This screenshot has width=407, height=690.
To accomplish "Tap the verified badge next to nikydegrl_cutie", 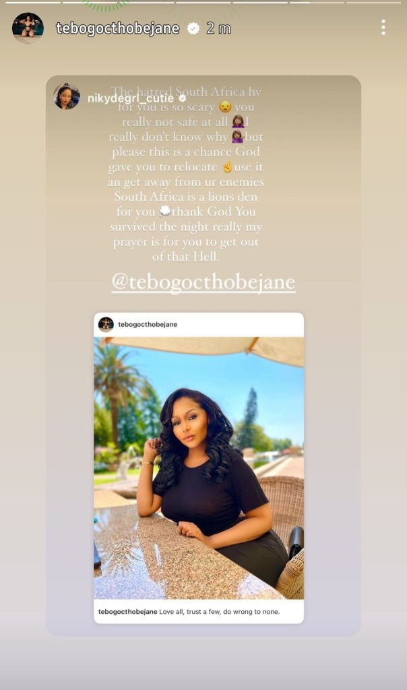I will (x=182, y=98).
